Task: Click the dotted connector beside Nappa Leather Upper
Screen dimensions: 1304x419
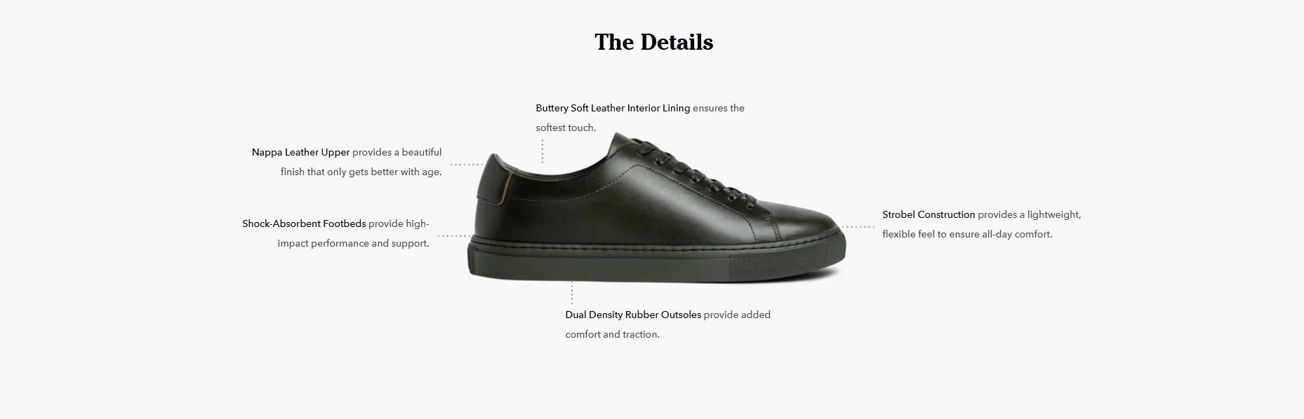Action: click(x=467, y=165)
